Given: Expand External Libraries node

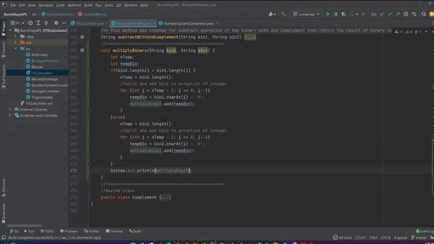Looking at the screenshot, I should point(10,110).
